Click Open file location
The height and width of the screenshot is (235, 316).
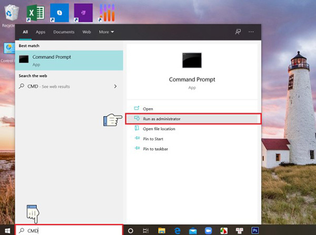pos(159,129)
